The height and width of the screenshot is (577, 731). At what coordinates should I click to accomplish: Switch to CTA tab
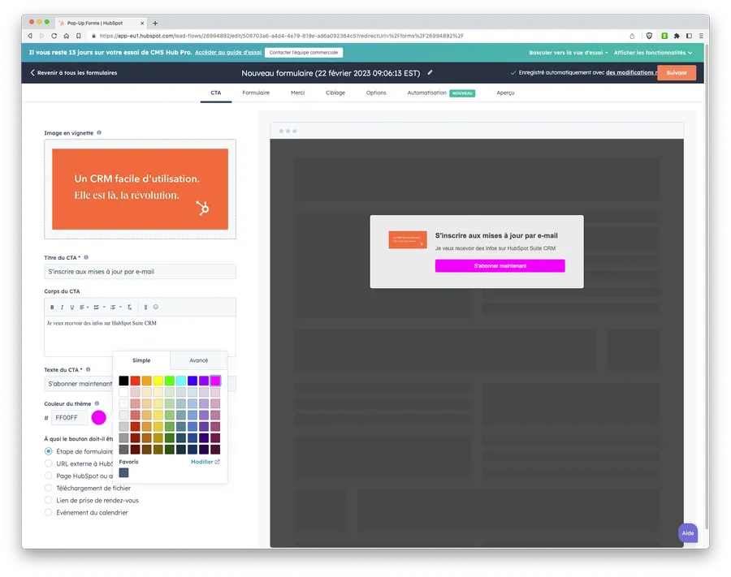click(x=216, y=93)
